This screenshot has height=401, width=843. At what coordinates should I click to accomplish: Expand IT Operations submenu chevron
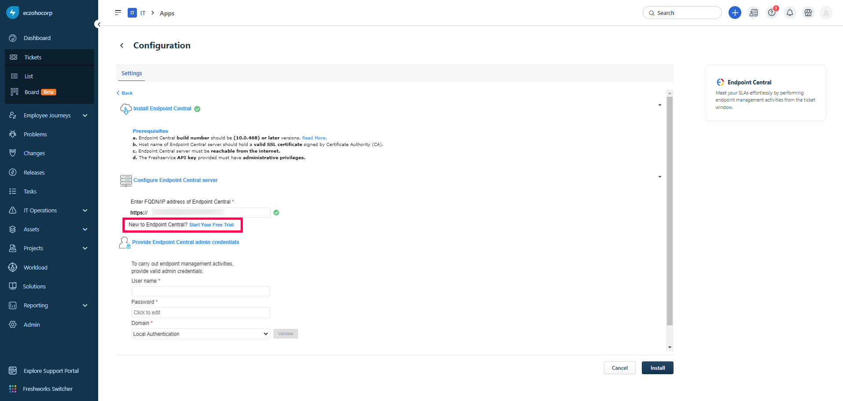coord(85,210)
